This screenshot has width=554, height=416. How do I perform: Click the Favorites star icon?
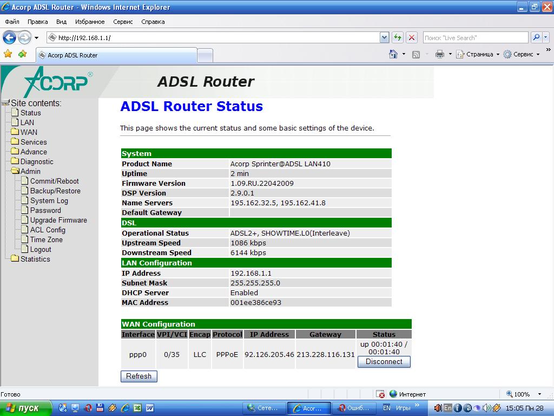[8, 54]
